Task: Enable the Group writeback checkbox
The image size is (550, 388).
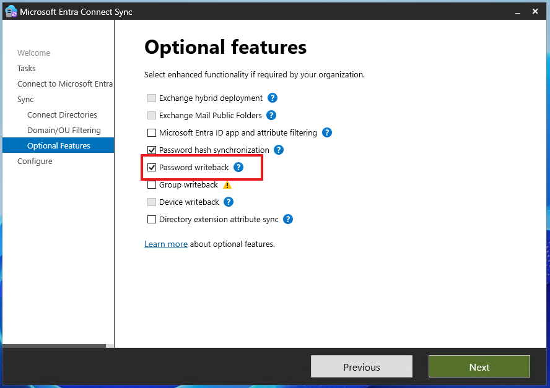Action: click(x=152, y=184)
